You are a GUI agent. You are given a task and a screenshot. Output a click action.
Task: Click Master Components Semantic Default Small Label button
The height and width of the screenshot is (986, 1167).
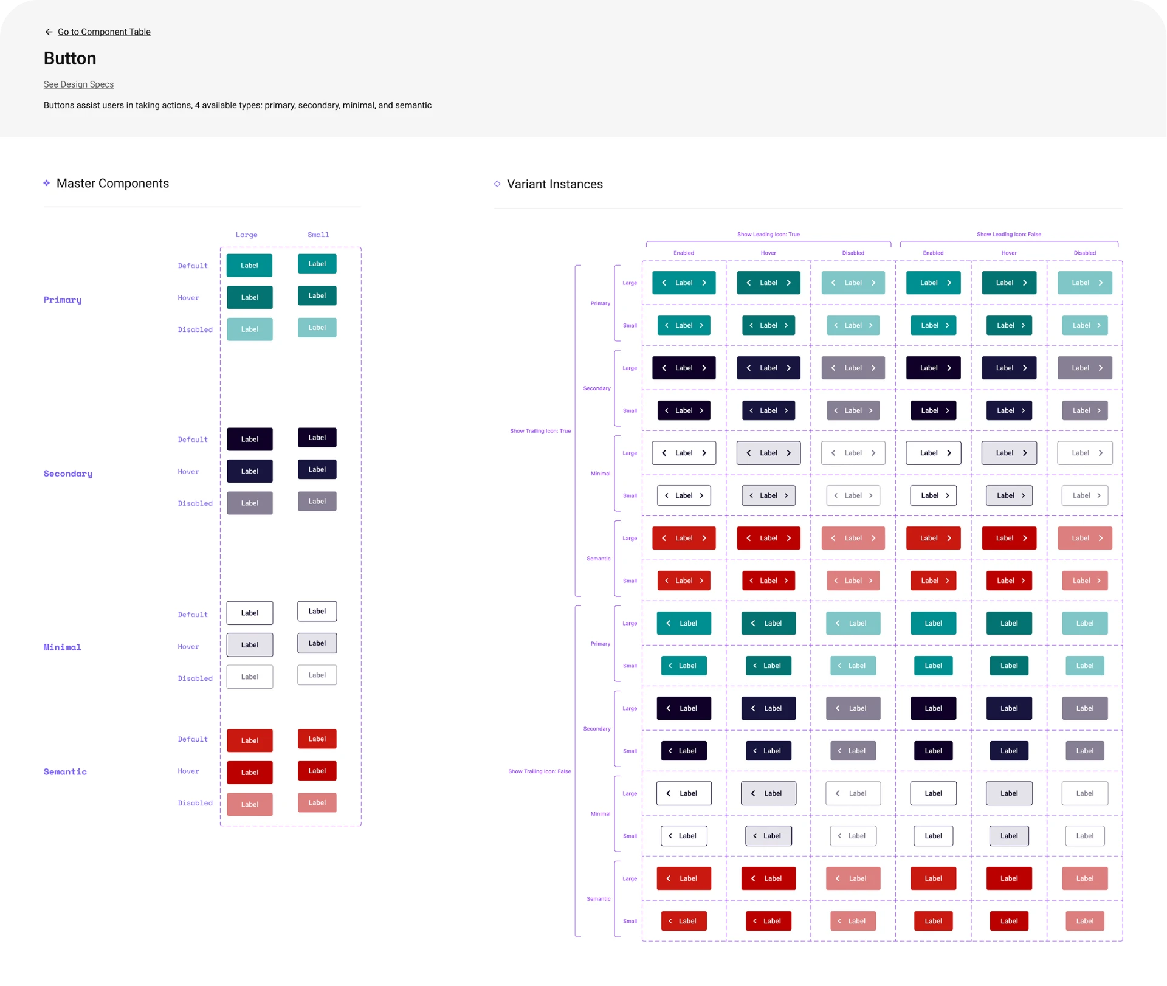click(x=317, y=739)
